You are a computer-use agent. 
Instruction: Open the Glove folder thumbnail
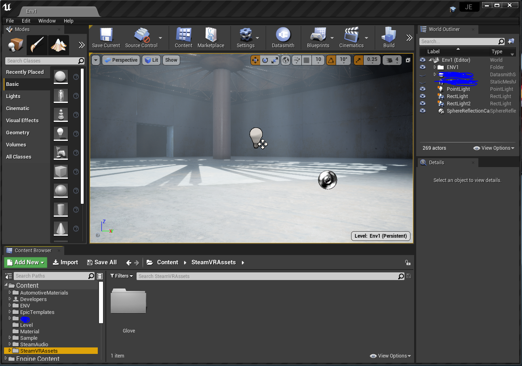click(x=128, y=301)
